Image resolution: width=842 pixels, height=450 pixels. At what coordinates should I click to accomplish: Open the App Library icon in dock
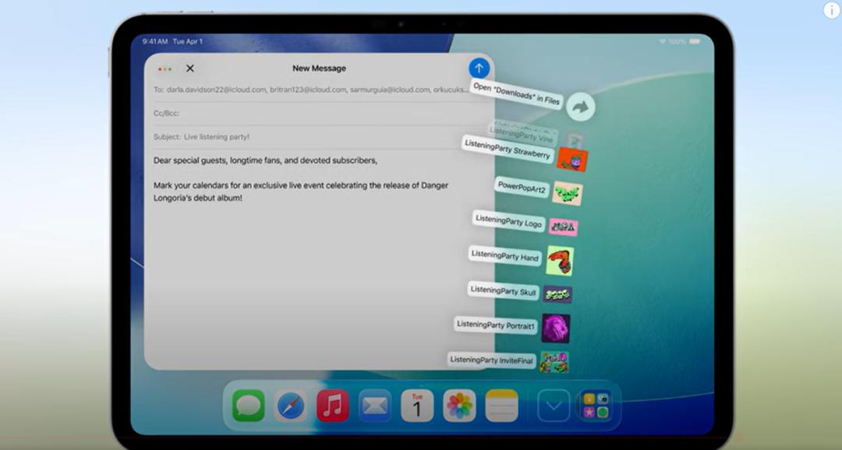[x=596, y=406]
